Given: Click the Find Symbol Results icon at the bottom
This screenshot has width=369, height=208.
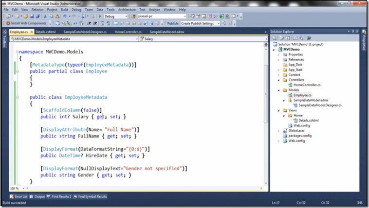Looking at the screenshot, I should coord(75,196).
